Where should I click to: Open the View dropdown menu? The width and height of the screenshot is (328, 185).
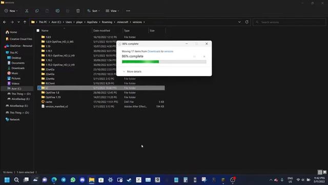coord(112,11)
